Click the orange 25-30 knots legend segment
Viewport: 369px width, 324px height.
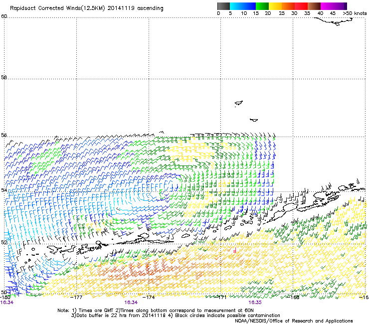point(288,6)
